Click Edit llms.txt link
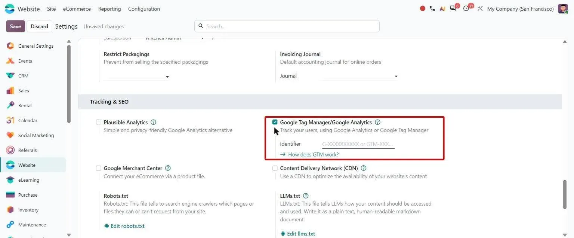 coord(297,234)
